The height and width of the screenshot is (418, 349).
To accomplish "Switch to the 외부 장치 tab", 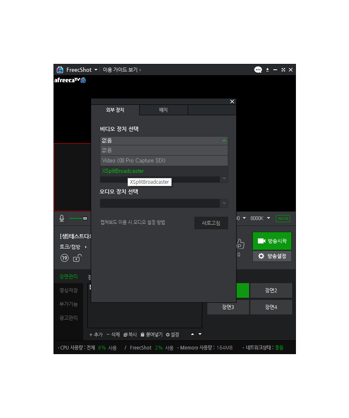I will (115, 110).
